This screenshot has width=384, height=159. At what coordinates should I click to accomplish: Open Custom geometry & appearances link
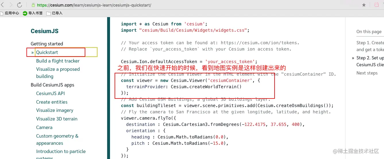pos(57,139)
